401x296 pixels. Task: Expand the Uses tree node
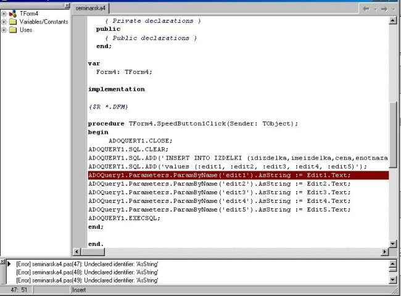click(4, 30)
